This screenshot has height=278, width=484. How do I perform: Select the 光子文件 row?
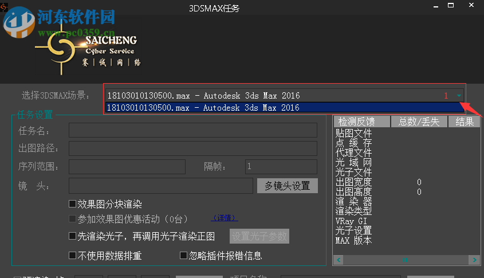click(x=407, y=172)
